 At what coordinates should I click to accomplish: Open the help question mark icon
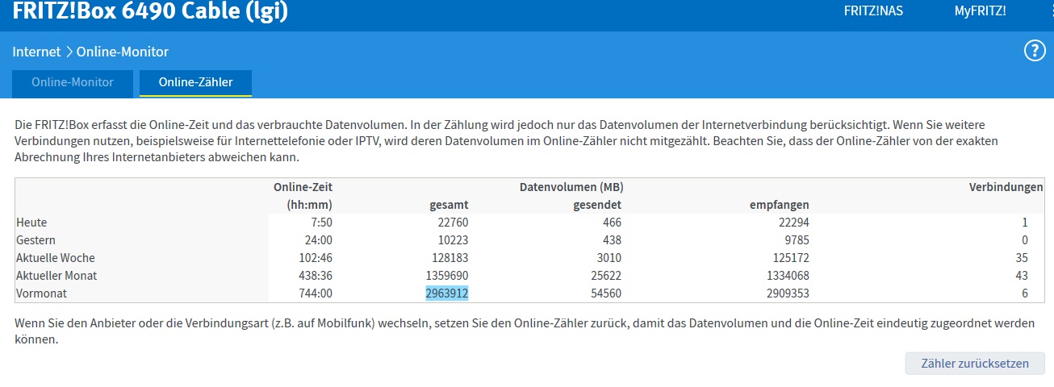(x=1034, y=52)
